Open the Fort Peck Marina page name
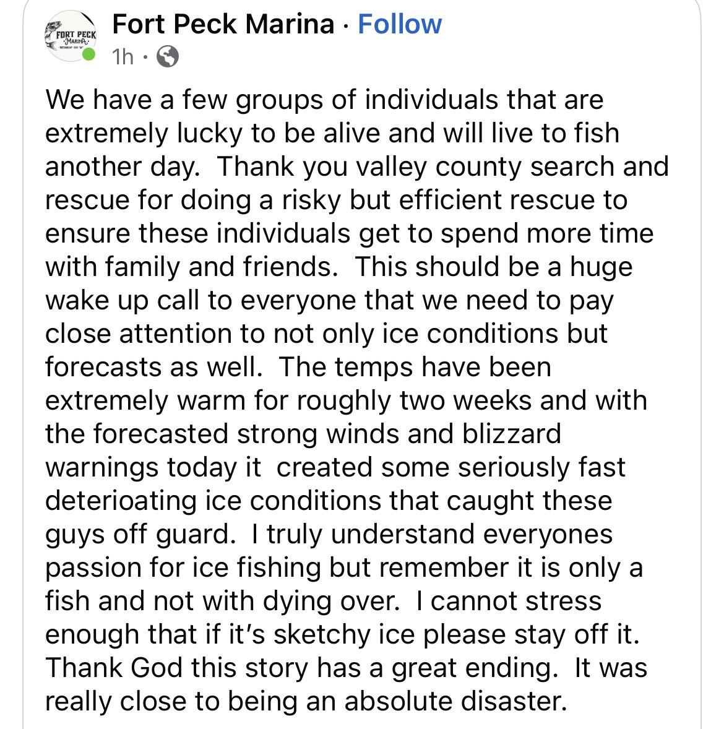724x729 pixels. click(x=223, y=25)
